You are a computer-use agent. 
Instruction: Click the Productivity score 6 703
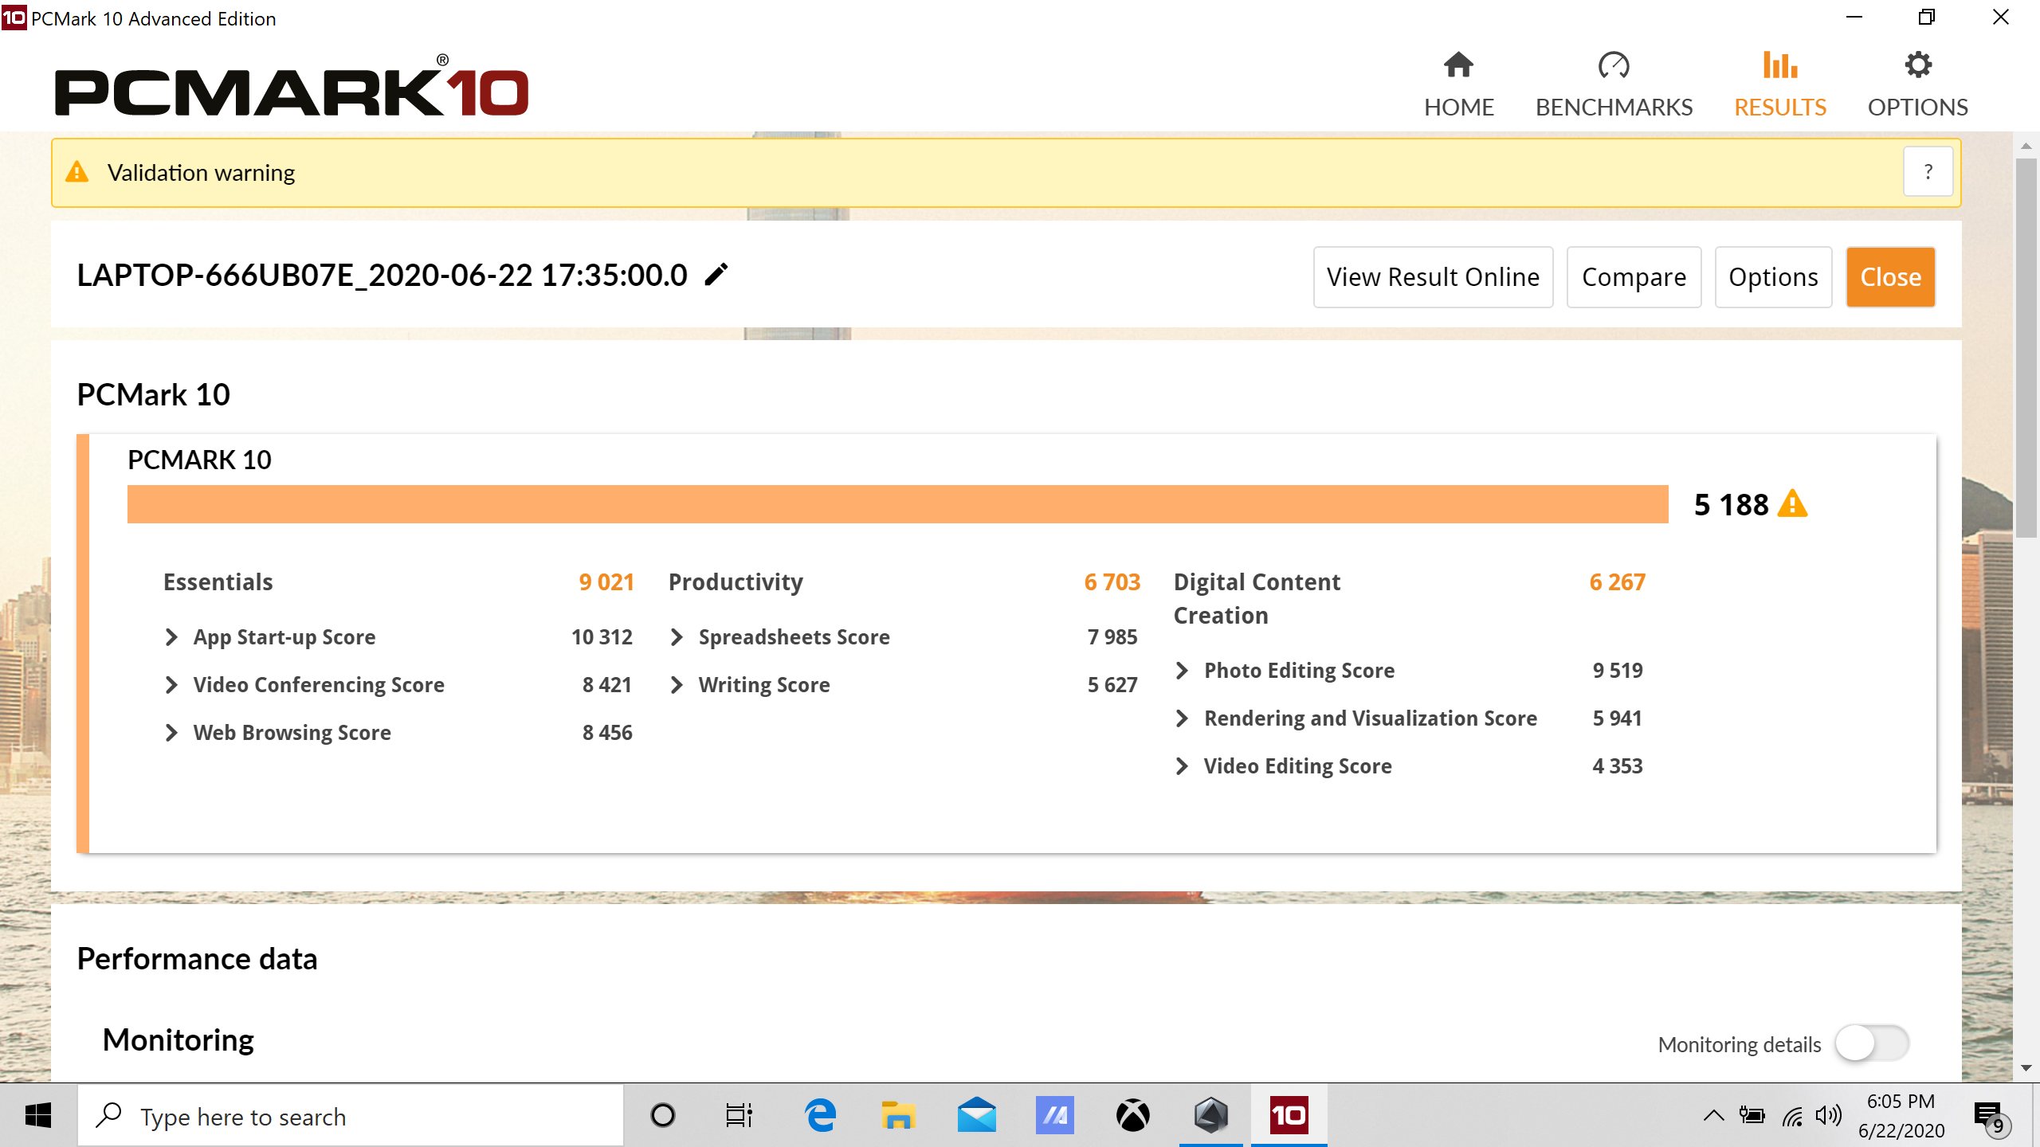1112,582
